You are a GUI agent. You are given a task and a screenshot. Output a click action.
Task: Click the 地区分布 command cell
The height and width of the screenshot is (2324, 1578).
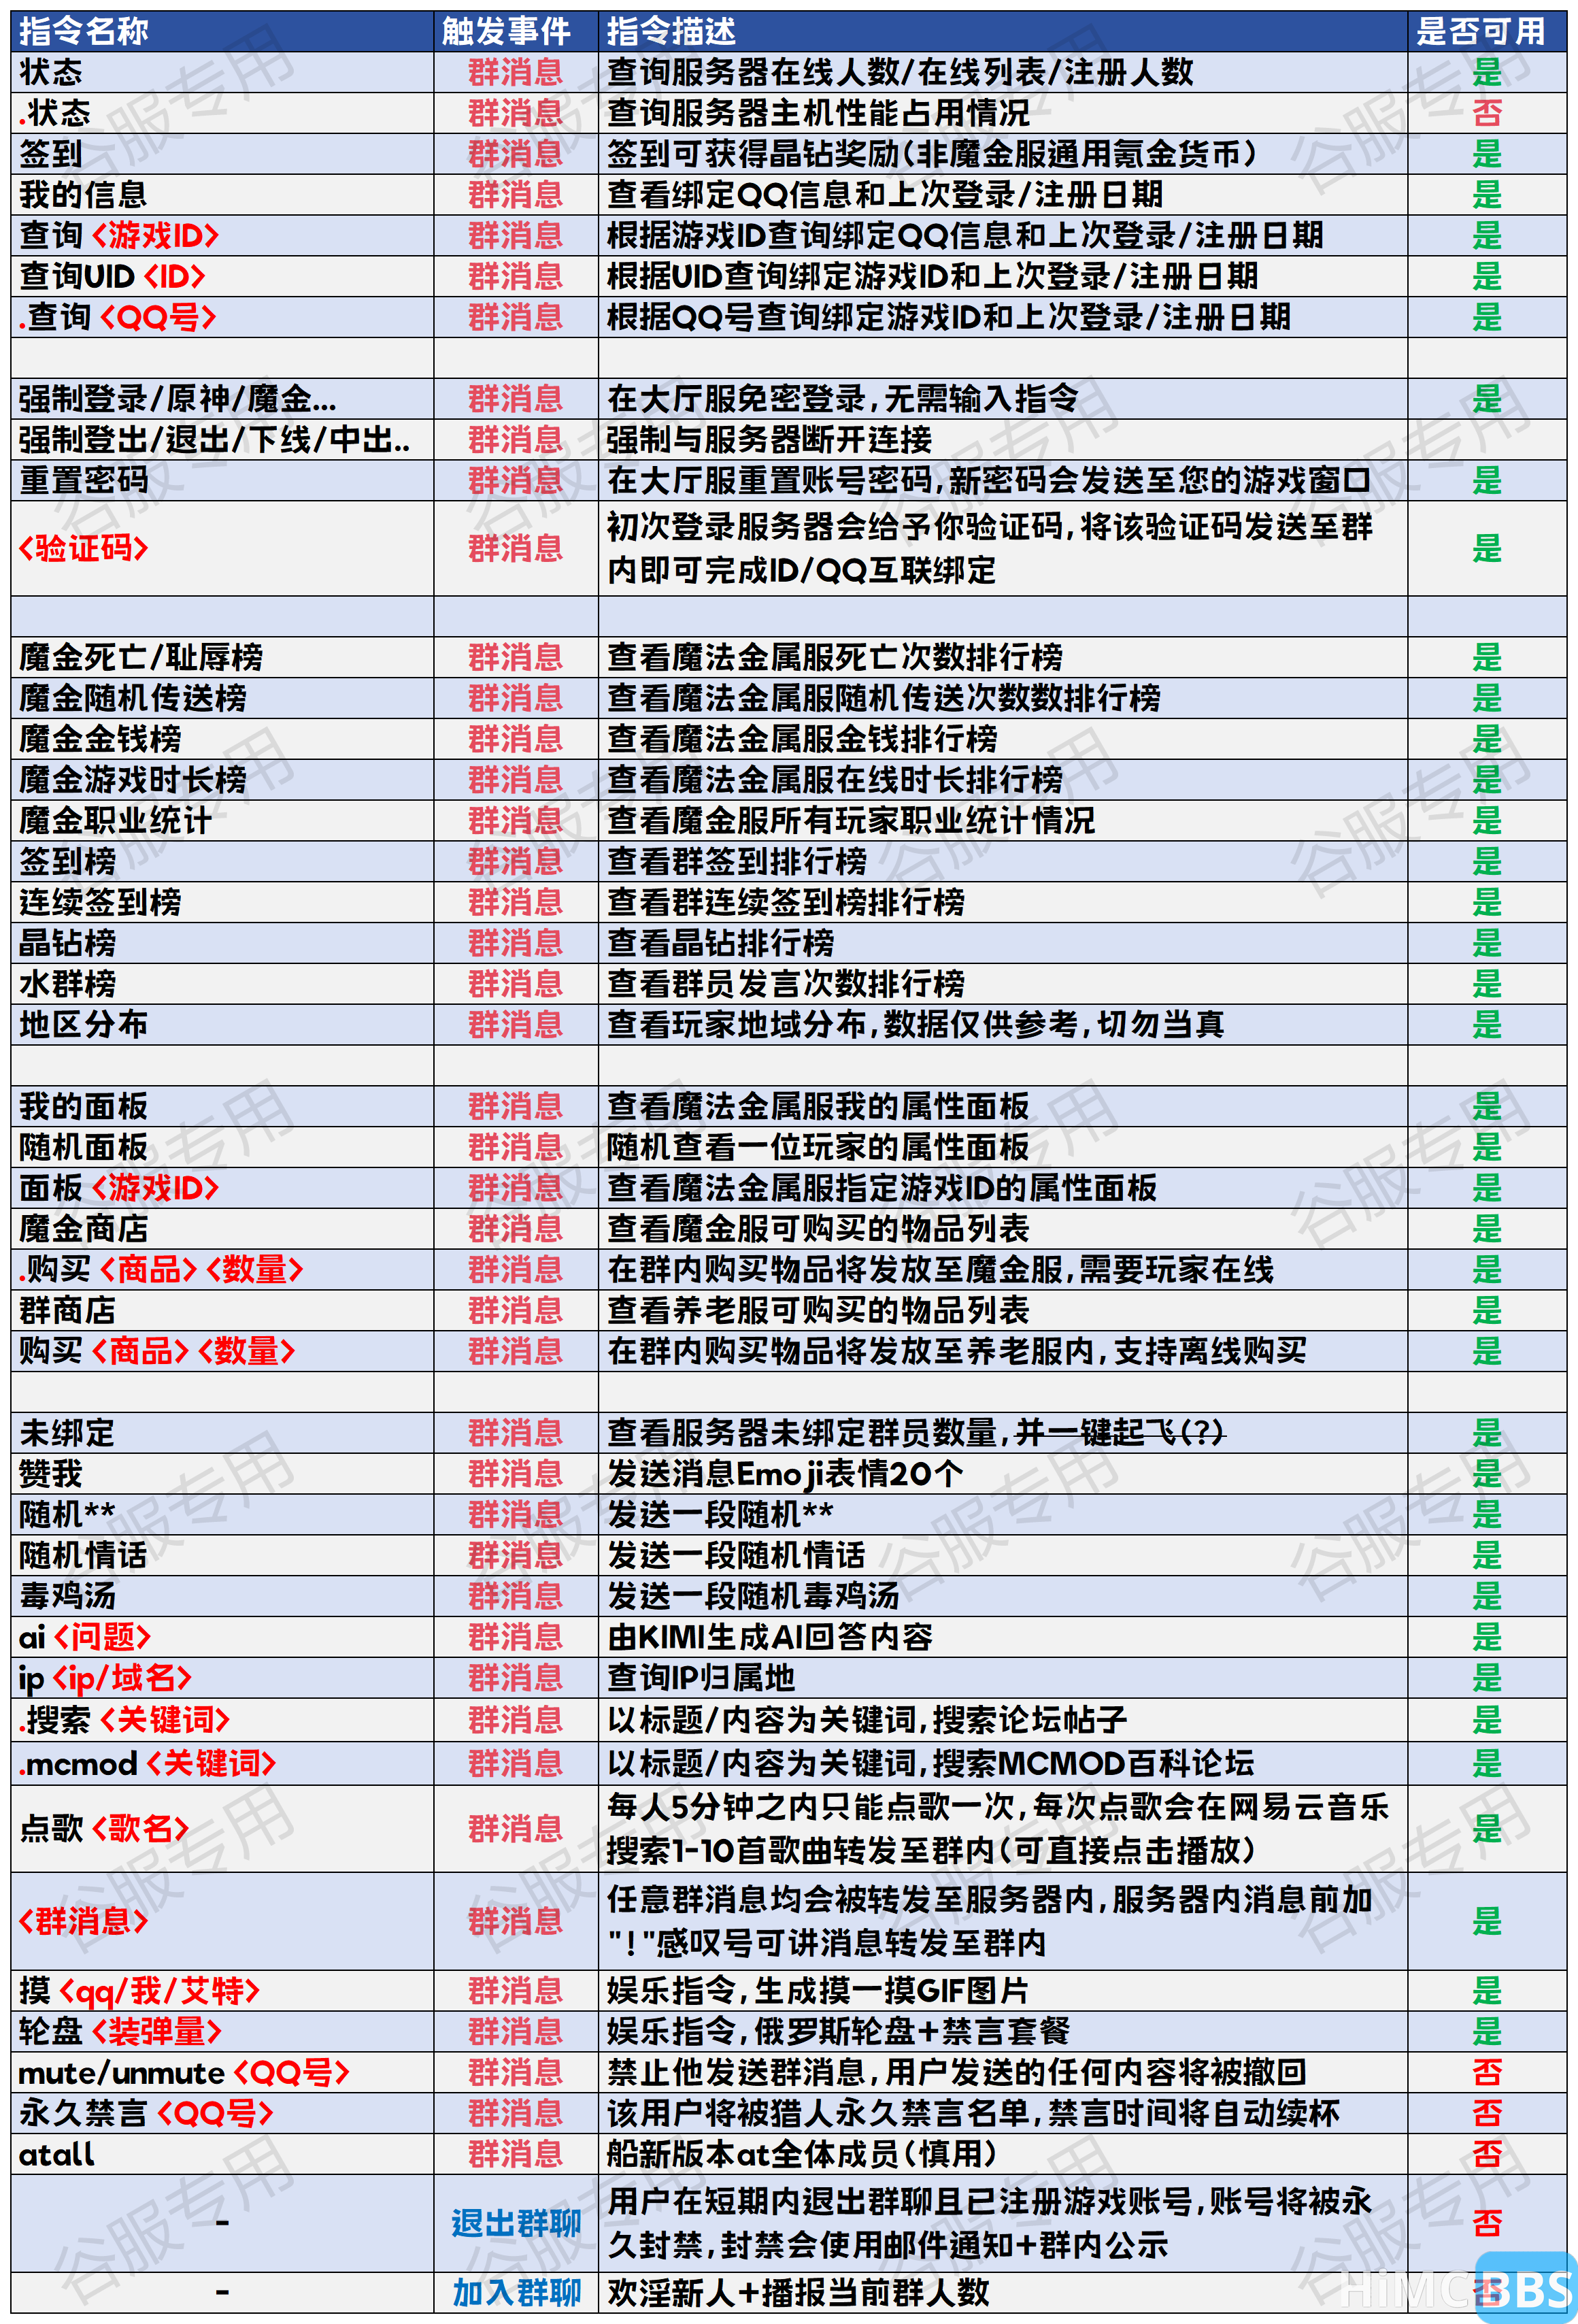[x=222, y=1025]
